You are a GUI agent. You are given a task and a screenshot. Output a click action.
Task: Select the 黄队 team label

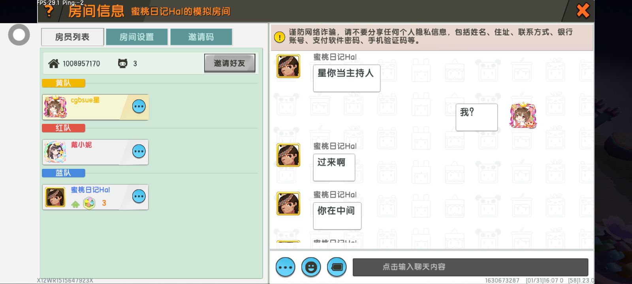click(x=63, y=83)
